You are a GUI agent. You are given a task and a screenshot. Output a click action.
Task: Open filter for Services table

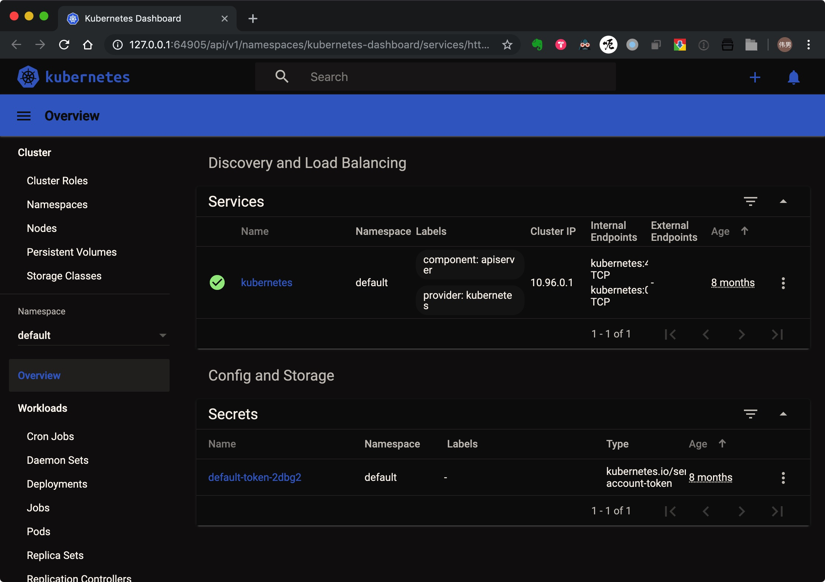pyautogui.click(x=750, y=201)
